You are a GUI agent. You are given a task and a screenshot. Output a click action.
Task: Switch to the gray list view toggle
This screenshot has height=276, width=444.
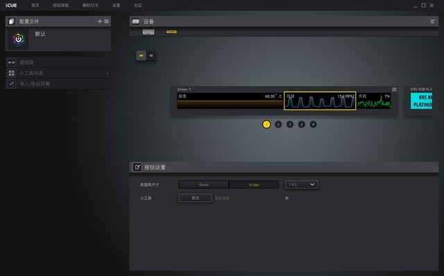151,55
